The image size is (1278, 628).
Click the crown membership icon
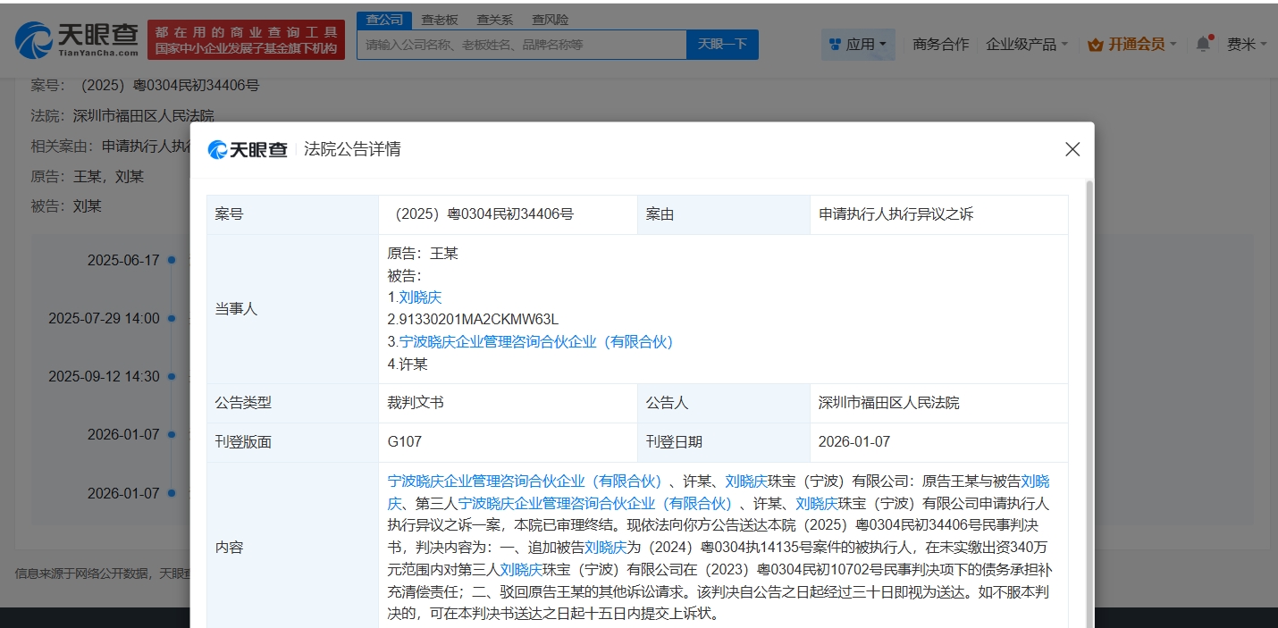[1096, 45]
